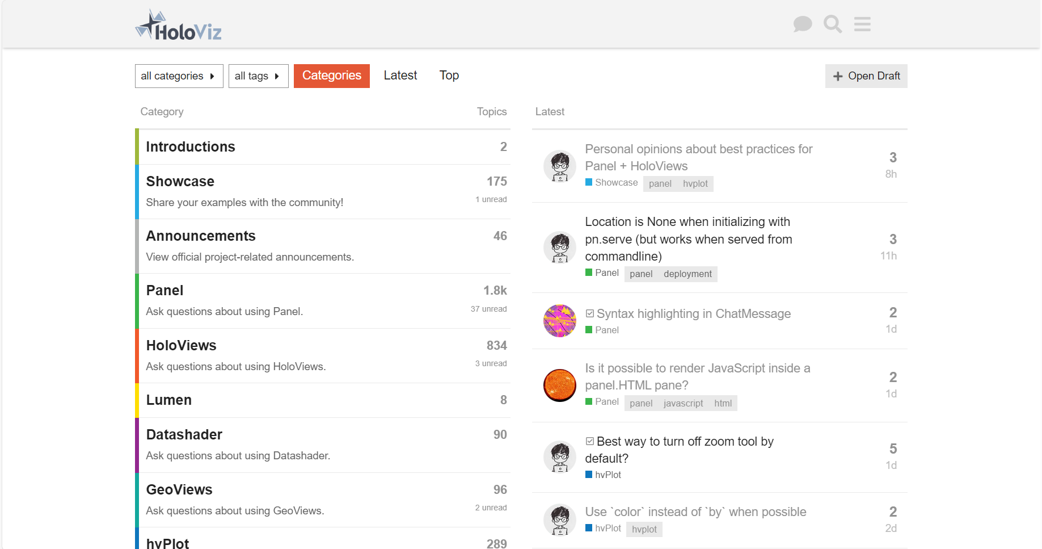Open orange sun avatar on JavaScript topic
The image size is (1042, 549).
click(560, 385)
